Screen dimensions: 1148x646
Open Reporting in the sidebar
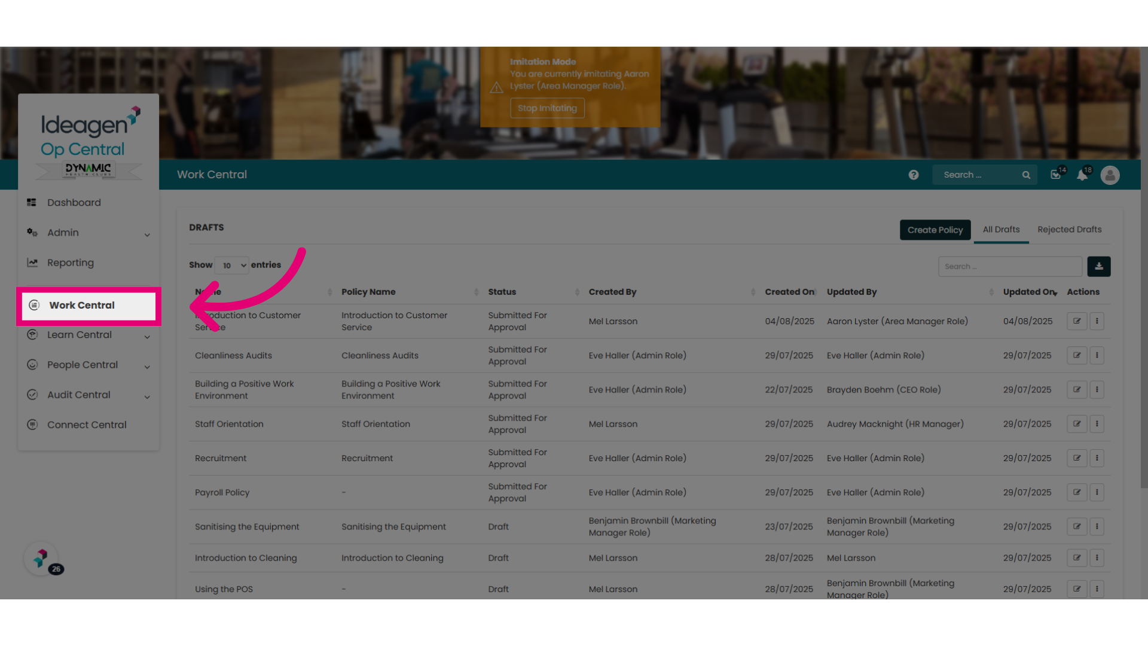coord(71,263)
